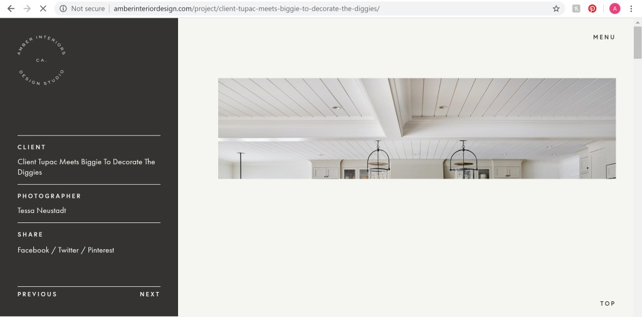
Task: Share the project on Facebook
Action: tap(33, 250)
